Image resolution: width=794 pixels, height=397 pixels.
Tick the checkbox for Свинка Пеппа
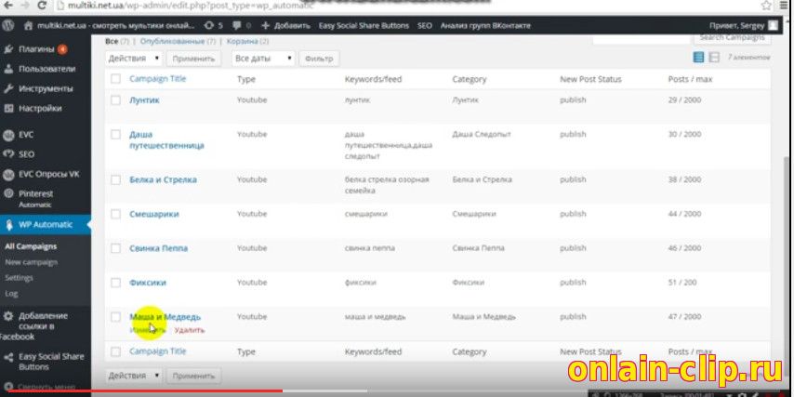click(116, 248)
